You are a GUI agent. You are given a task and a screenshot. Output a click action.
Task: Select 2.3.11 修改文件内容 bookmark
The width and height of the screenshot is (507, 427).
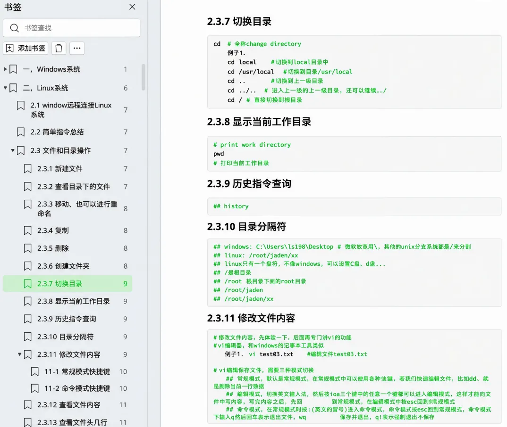(68, 354)
